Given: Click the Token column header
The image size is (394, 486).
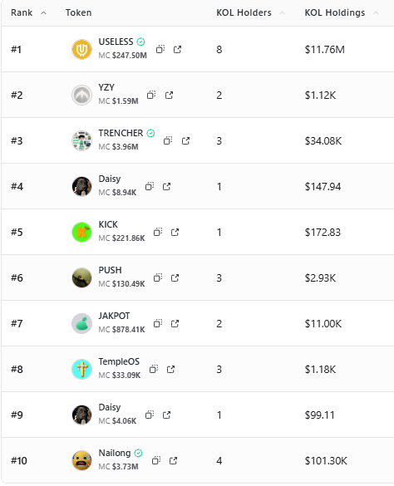Looking at the screenshot, I should coord(78,12).
